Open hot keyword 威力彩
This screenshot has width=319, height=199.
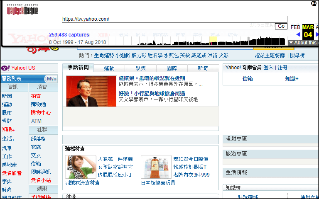pyautogui.click(x=139, y=56)
